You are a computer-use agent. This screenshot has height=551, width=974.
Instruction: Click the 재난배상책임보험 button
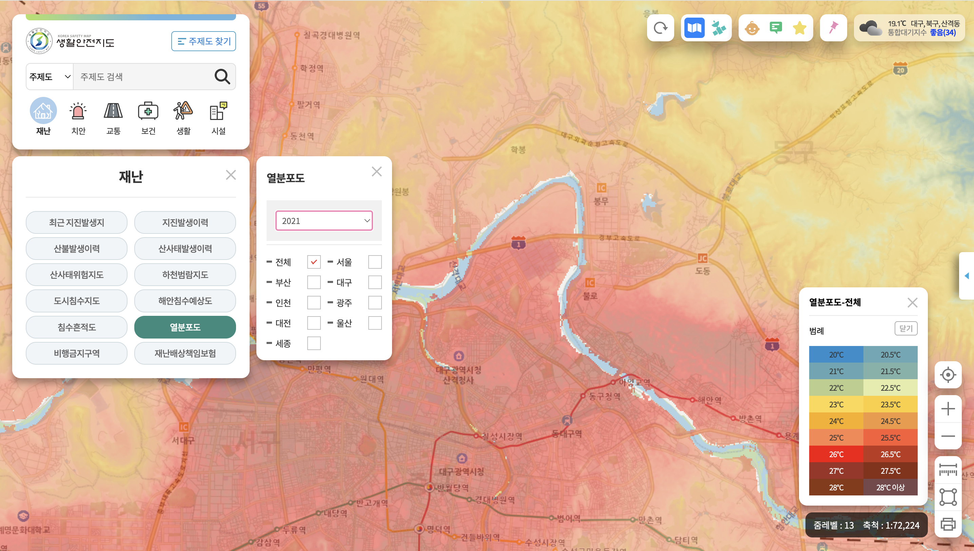click(185, 353)
